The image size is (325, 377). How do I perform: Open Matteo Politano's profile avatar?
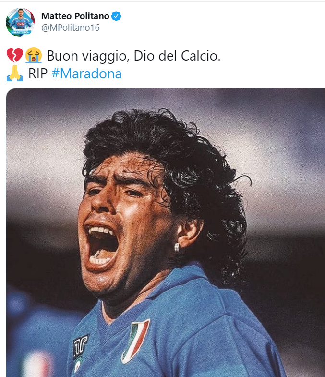(21, 23)
